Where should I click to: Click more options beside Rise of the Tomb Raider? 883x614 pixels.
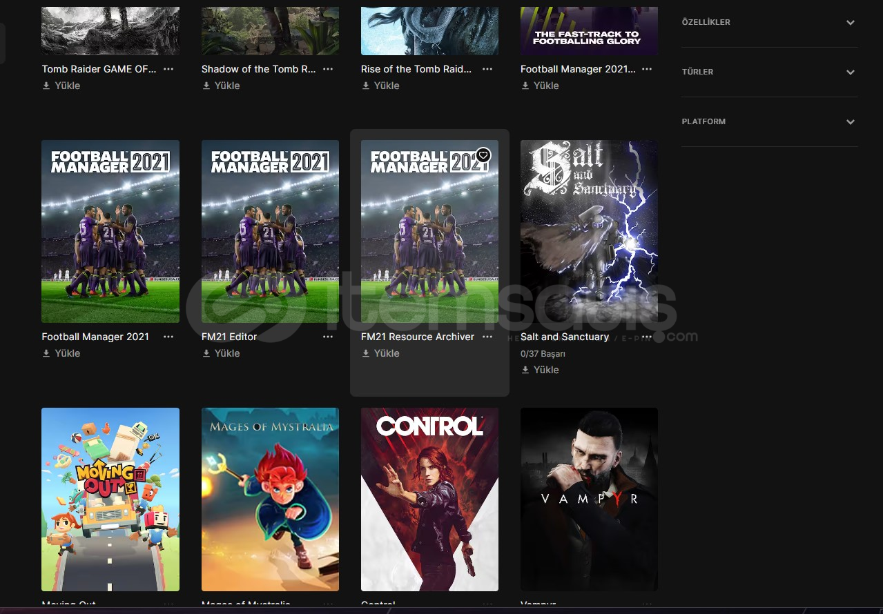tap(487, 69)
